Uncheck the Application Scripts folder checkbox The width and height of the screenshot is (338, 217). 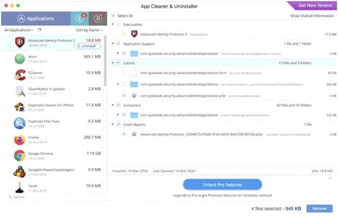124,53
